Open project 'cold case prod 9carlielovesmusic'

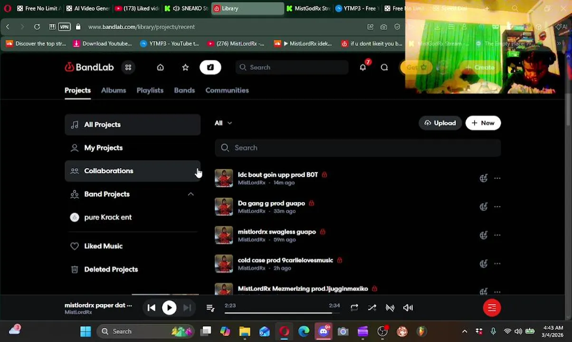tap(286, 260)
